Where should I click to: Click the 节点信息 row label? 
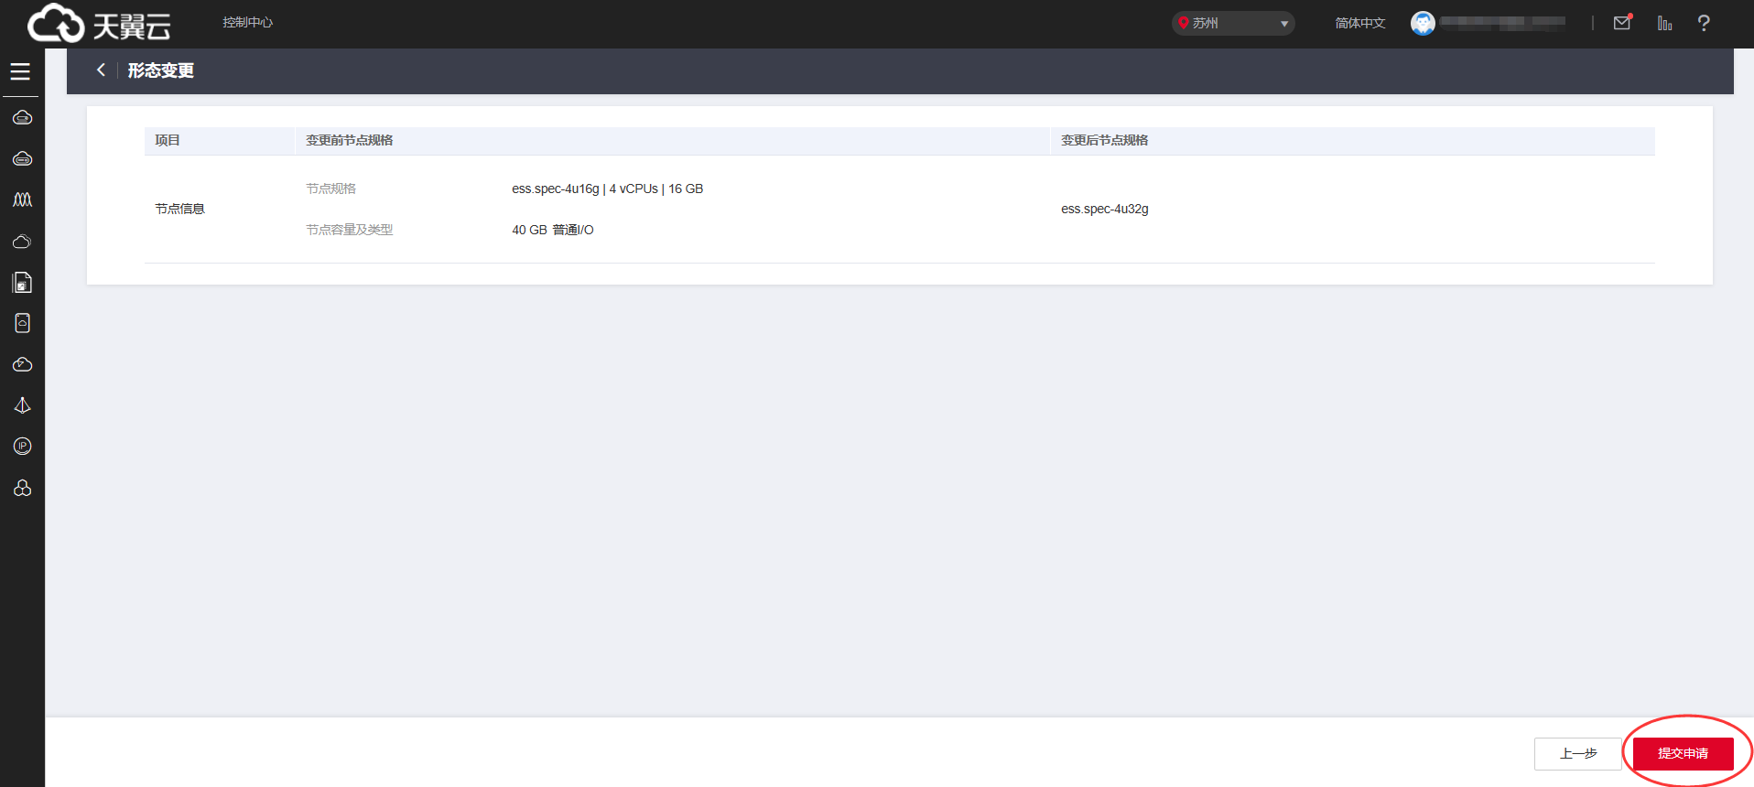click(179, 209)
